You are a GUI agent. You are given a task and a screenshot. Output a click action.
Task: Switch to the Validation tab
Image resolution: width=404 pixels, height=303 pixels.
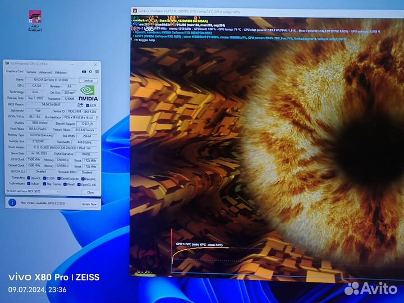[x=61, y=72]
